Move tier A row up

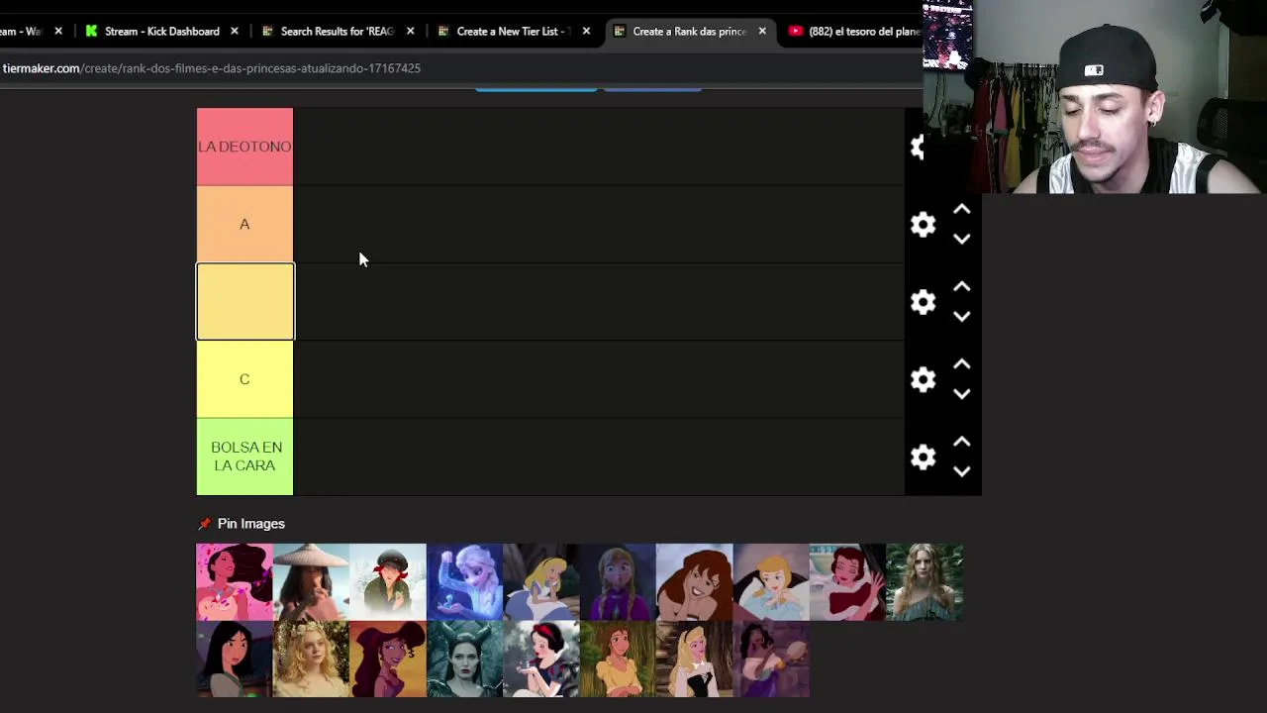tap(961, 210)
